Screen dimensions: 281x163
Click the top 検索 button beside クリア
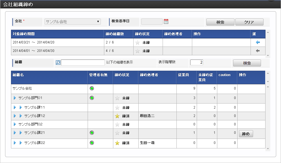pos(220,22)
